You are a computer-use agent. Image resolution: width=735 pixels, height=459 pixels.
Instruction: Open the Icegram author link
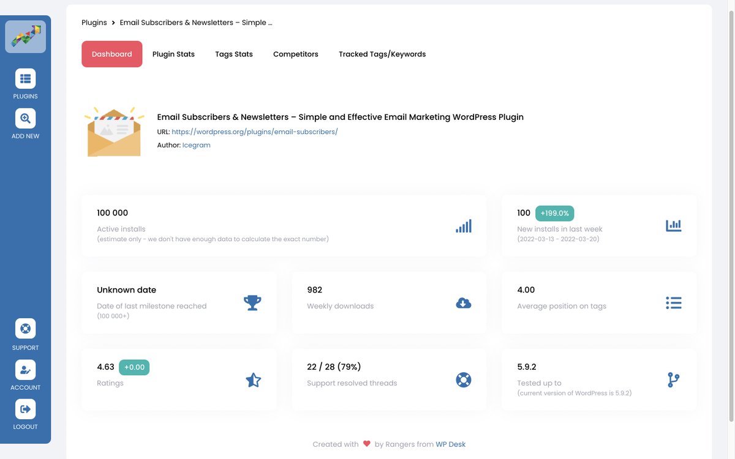pyautogui.click(x=197, y=145)
